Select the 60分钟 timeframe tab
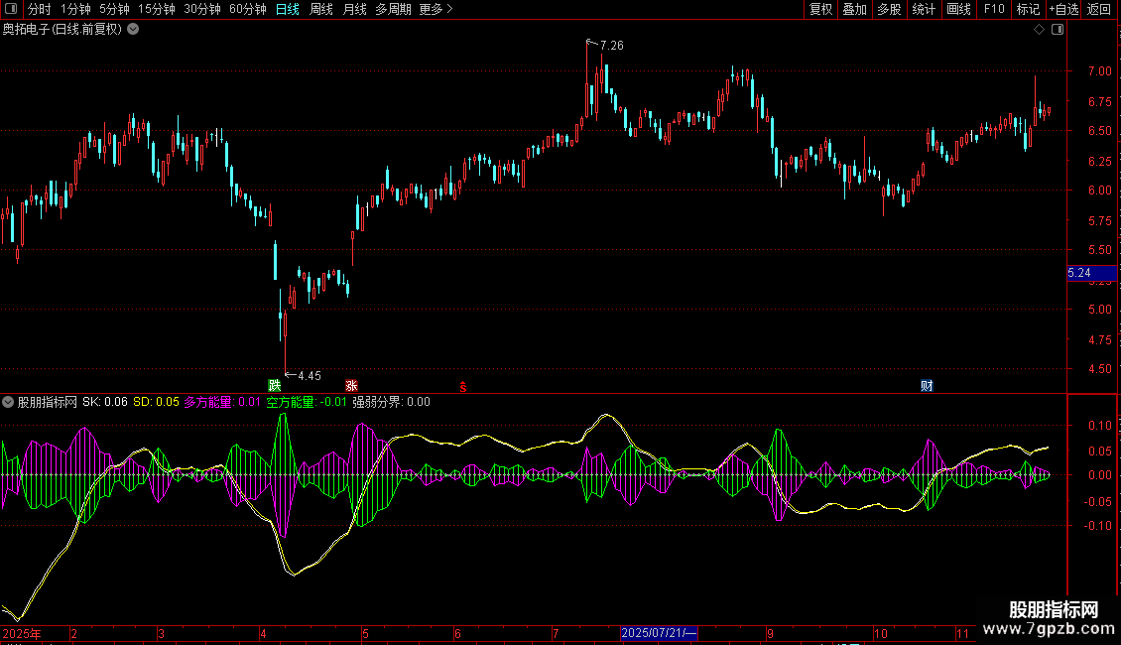The height and width of the screenshot is (645, 1121). 247,9
